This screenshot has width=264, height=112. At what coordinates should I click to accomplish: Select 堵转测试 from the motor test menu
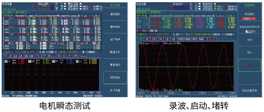coord(115,27)
